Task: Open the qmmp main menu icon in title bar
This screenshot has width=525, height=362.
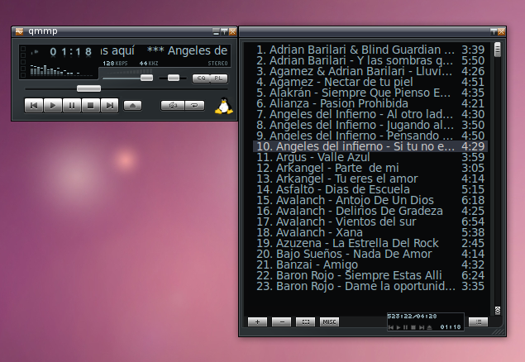Action: click(x=19, y=31)
